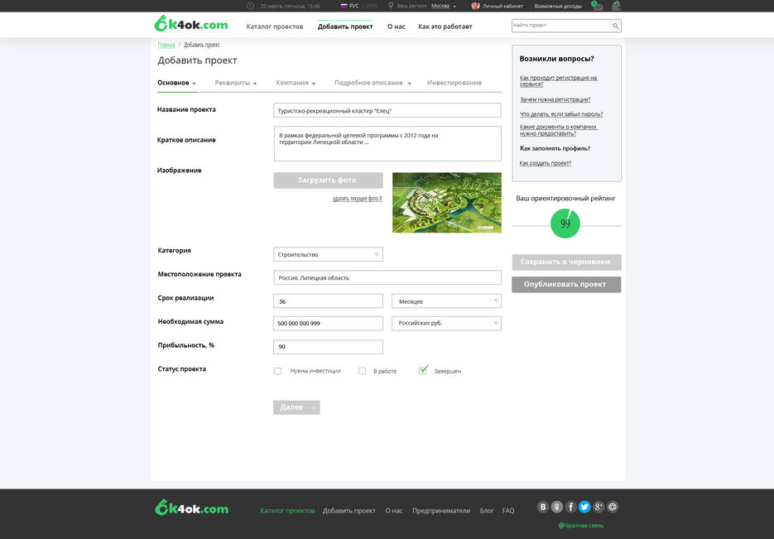Screen dimensions: 774x539
Task: Expand the Категория dropdown showing Строительство
Action: click(328, 254)
